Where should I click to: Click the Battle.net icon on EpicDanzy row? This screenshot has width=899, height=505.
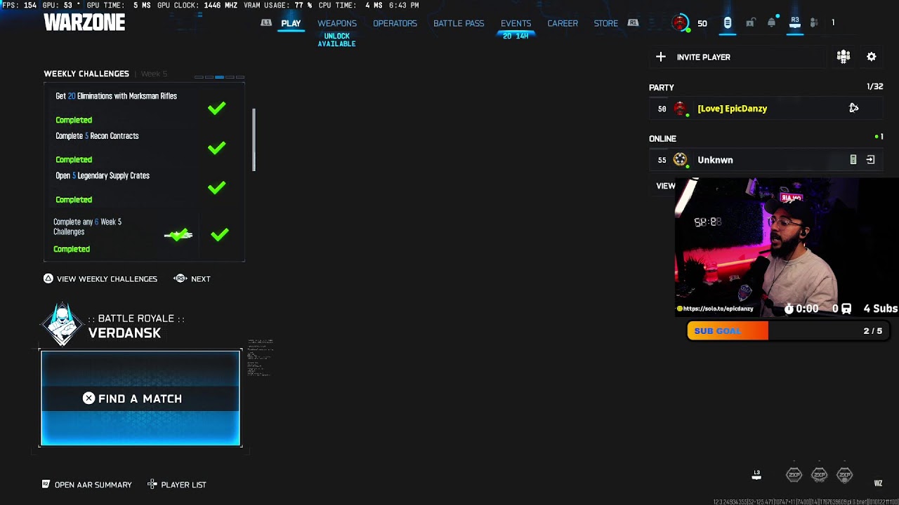pos(853,108)
